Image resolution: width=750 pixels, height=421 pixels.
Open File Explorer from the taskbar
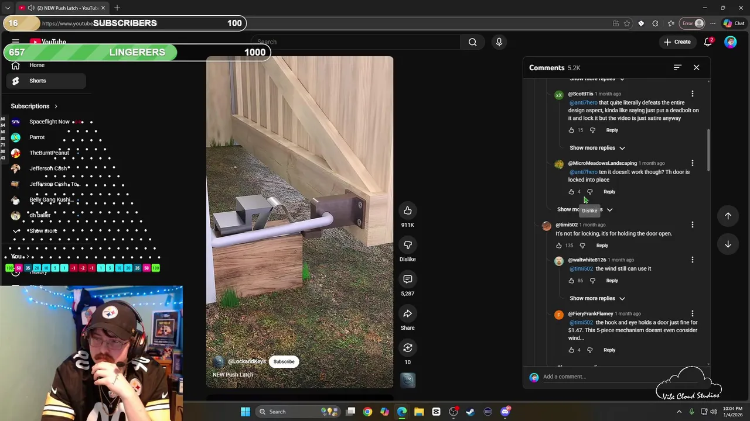coord(419,412)
